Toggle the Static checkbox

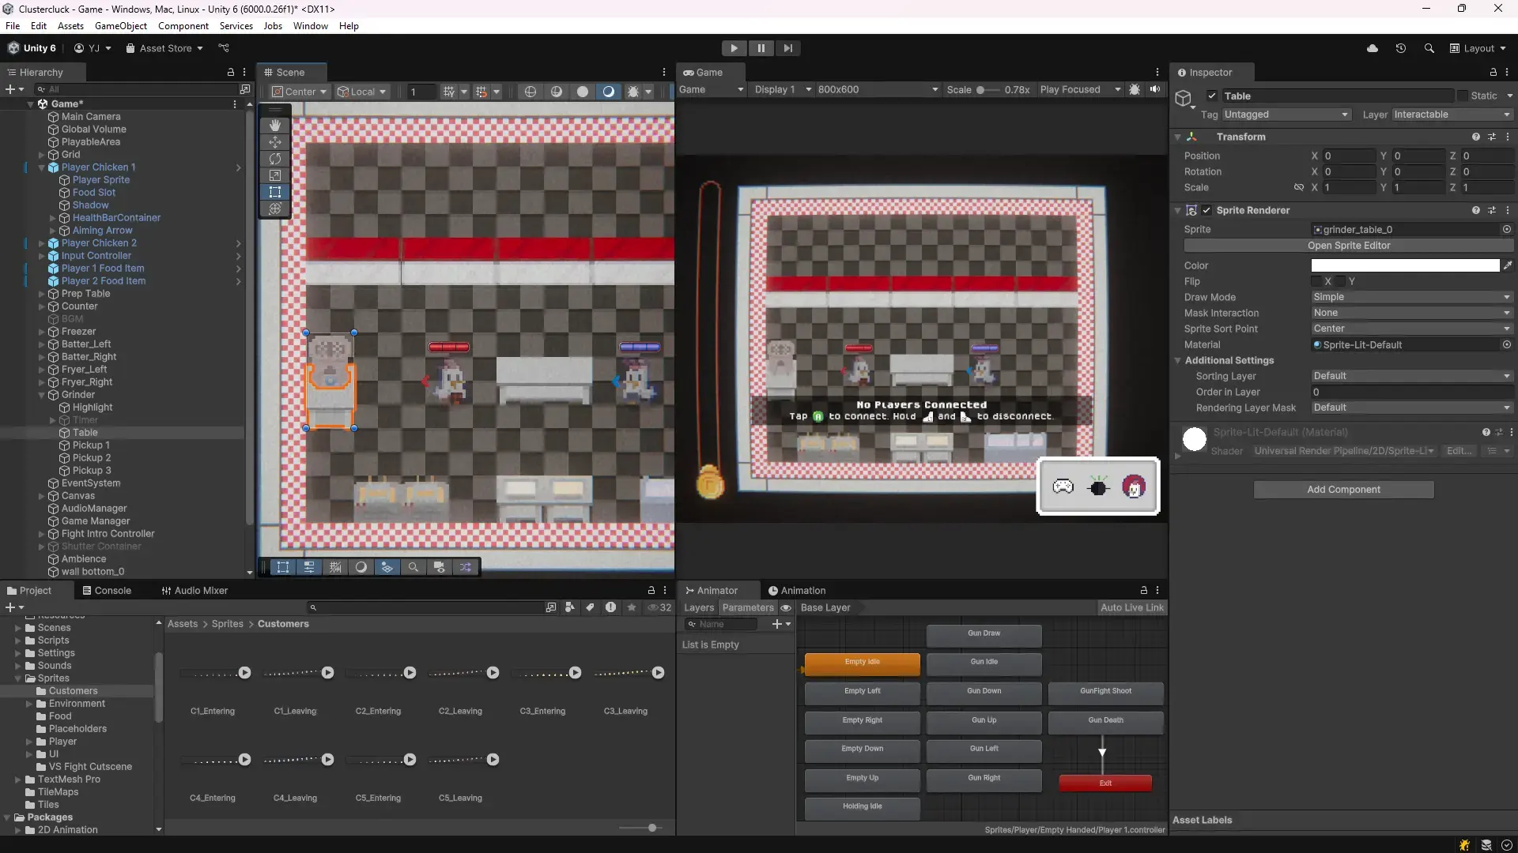tap(1463, 96)
